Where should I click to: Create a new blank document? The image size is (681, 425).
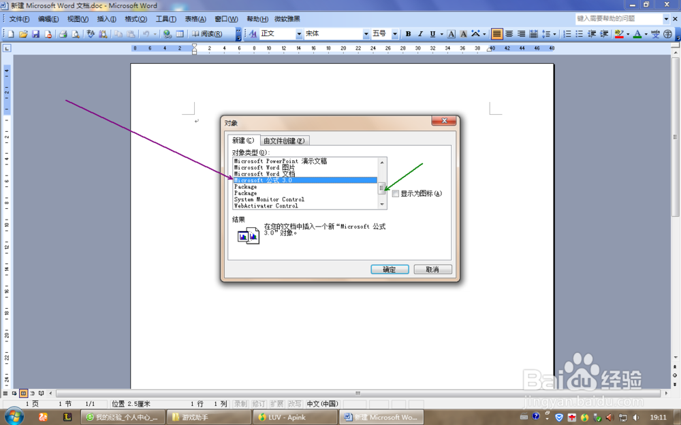point(11,34)
